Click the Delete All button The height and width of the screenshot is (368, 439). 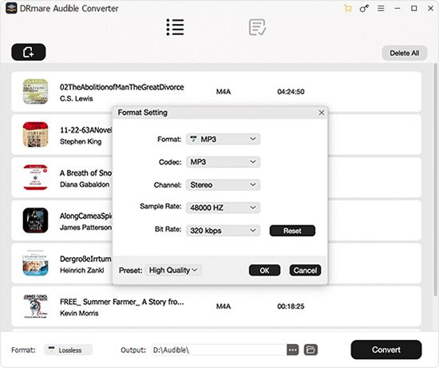405,53
